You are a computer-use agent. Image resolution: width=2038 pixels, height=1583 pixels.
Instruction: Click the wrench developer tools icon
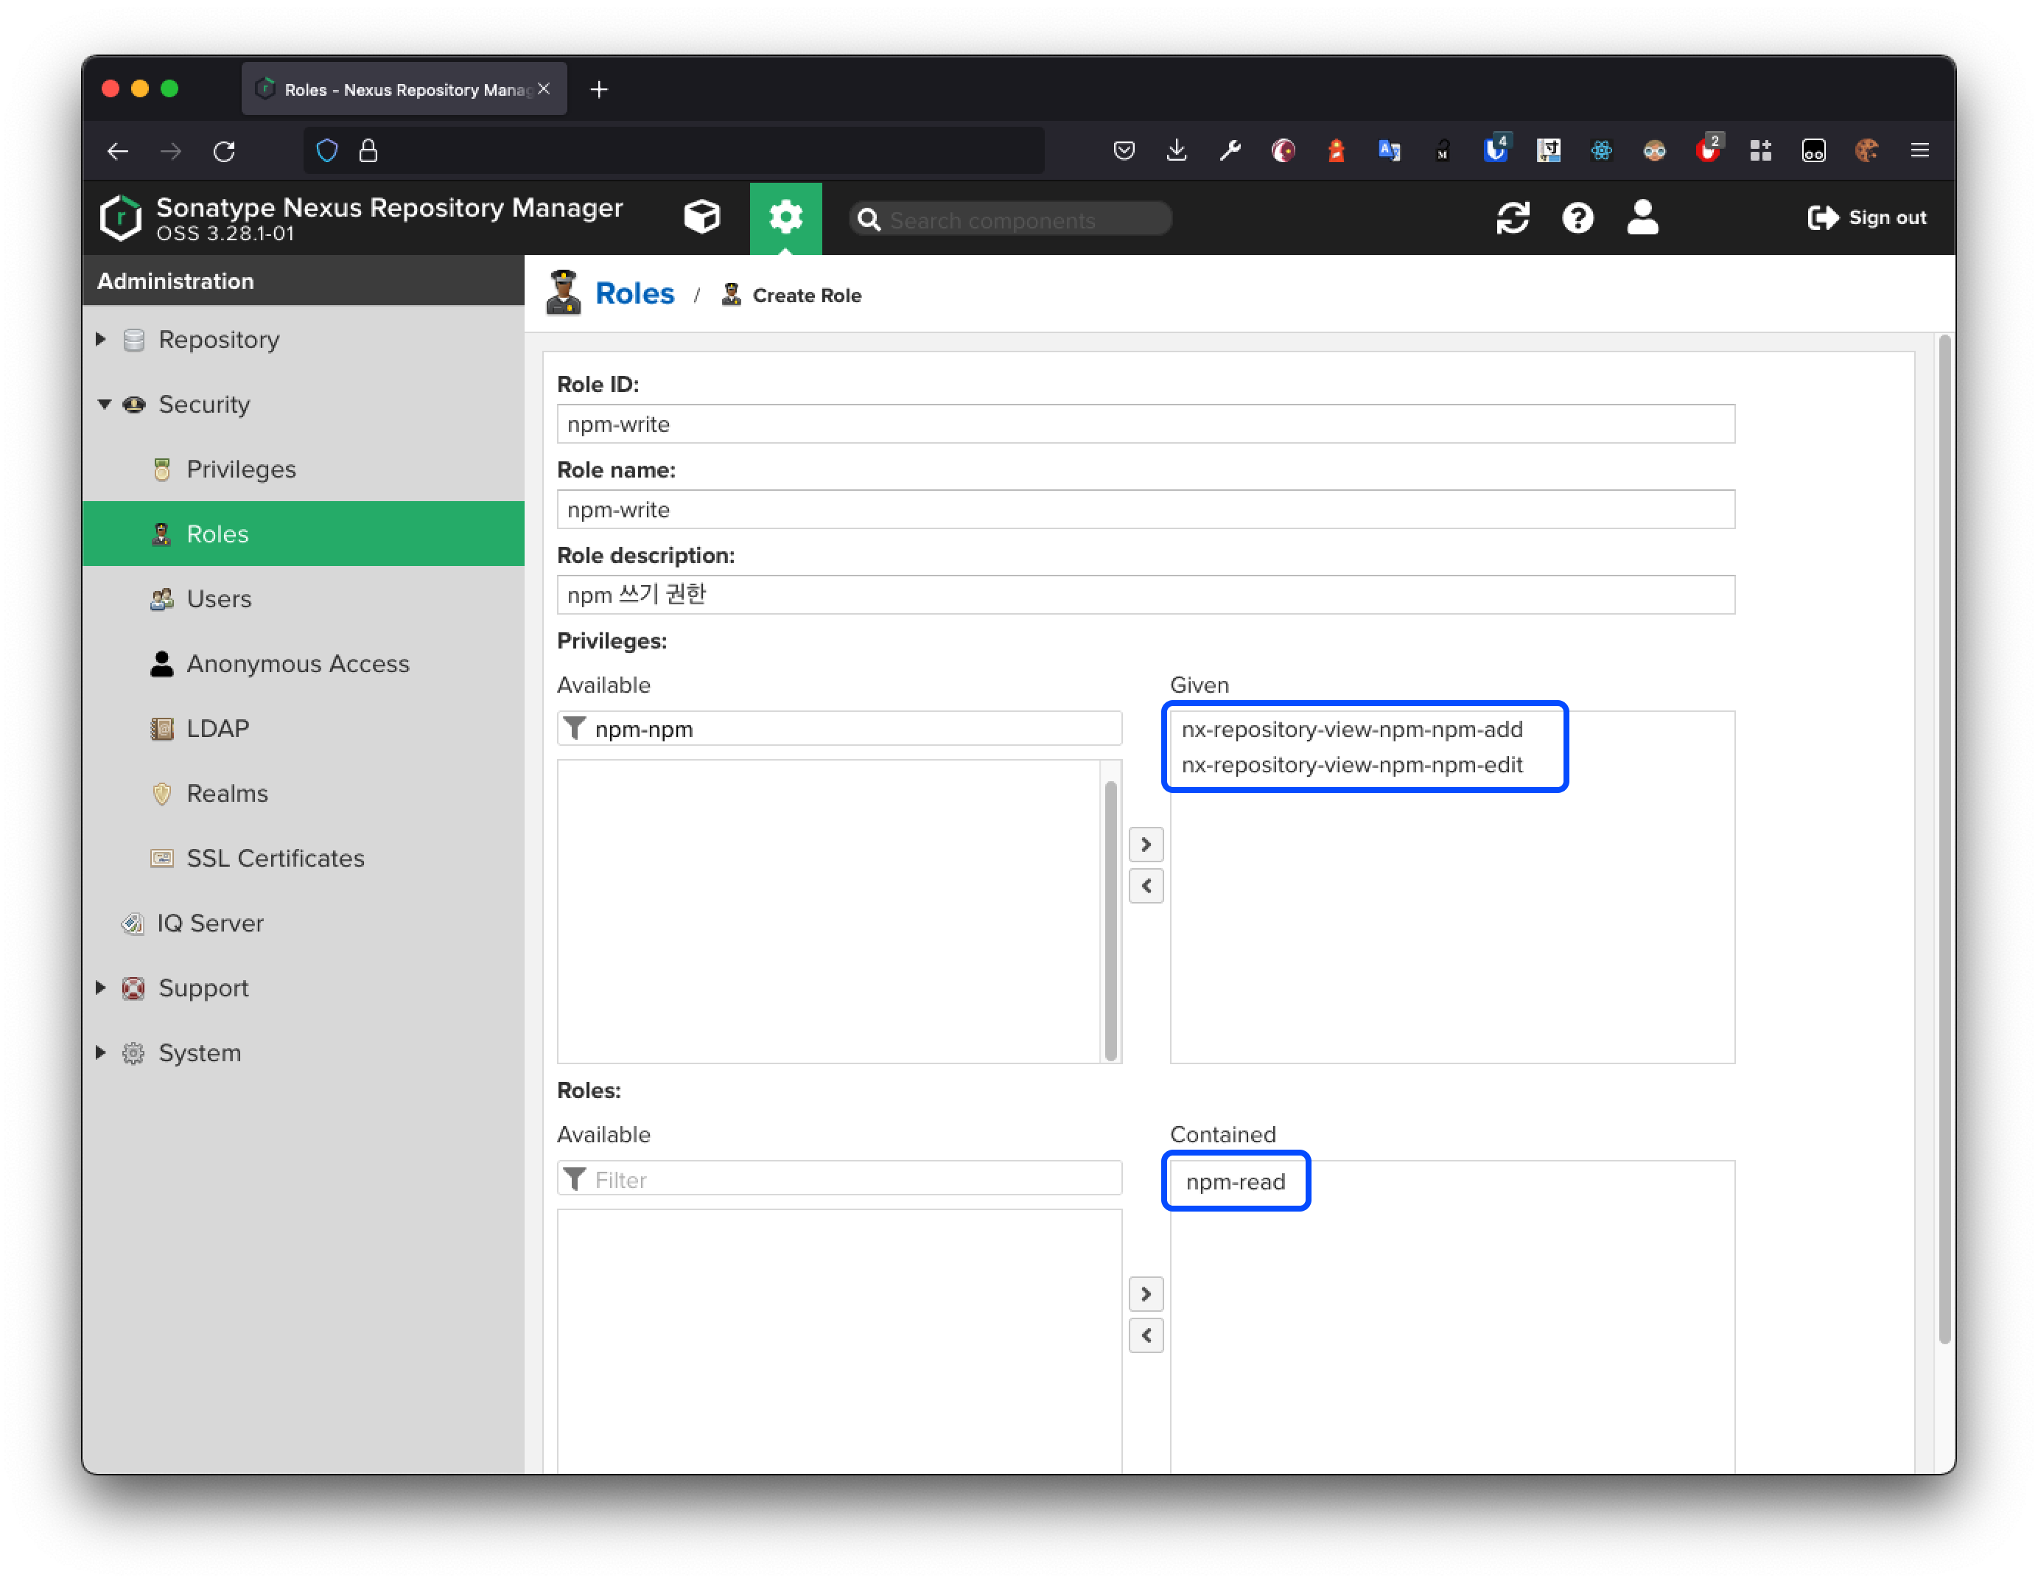[x=1230, y=150]
